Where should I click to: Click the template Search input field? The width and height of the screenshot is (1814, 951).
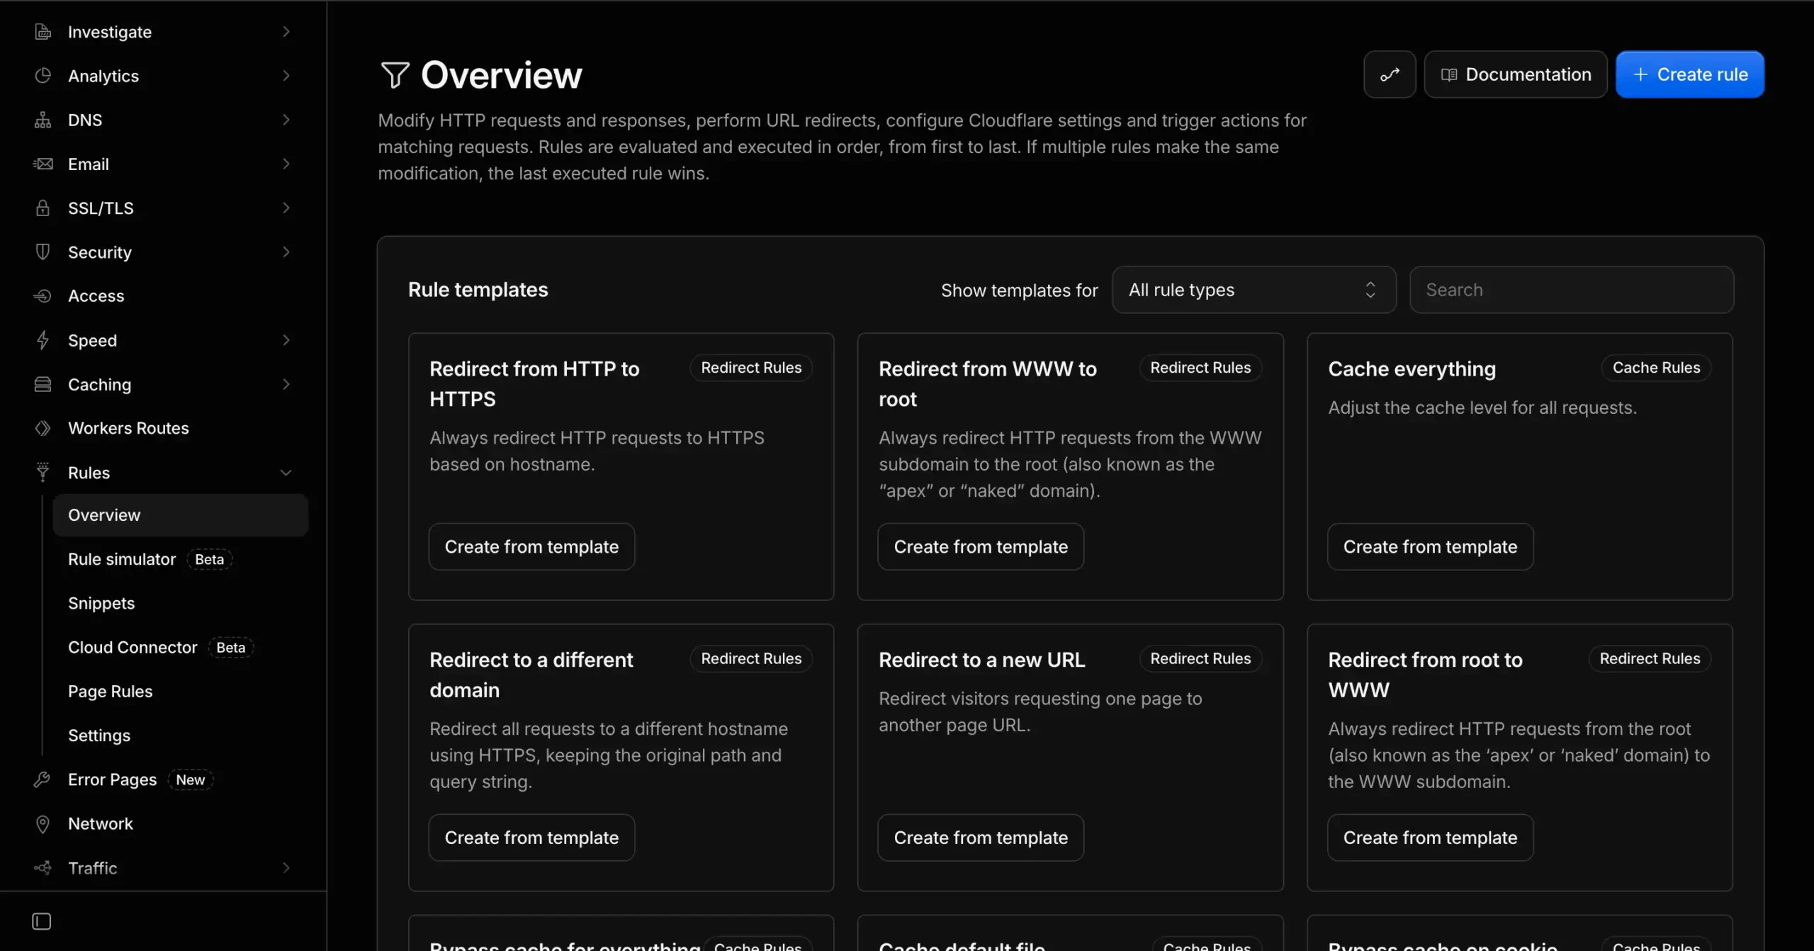(1572, 290)
